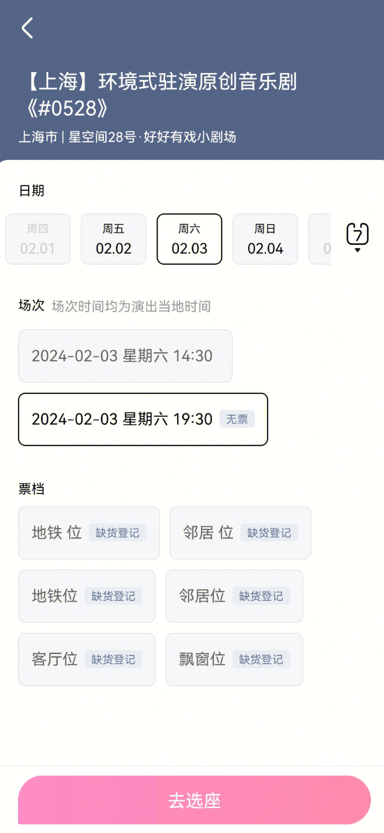
Task: Tap 缺货登记 badge on second 地铁位
Action: pos(113,596)
